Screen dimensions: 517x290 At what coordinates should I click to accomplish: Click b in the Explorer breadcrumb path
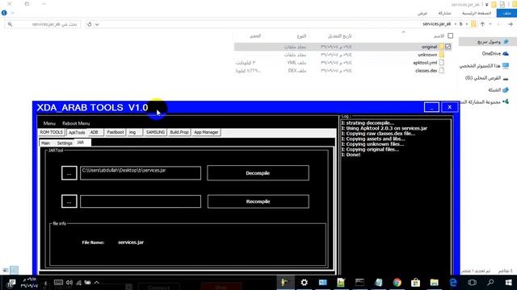(461, 24)
